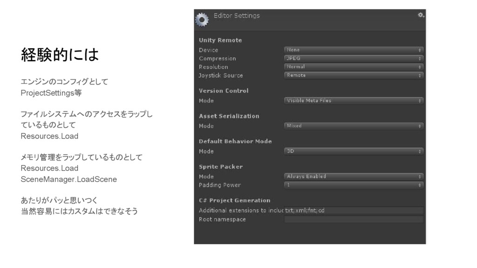This screenshot has width=477, height=268.
Task: Click the Additional extensions to include field
Action: tap(353, 210)
